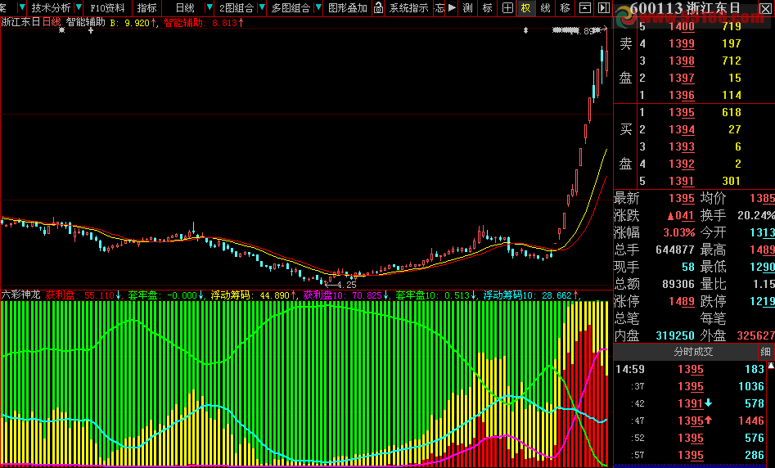The width and height of the screenshot is (775, 468).
Task: Open the F10资料 page
Action: [108, 8]
